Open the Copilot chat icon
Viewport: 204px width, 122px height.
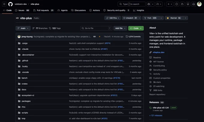point(149,4)
